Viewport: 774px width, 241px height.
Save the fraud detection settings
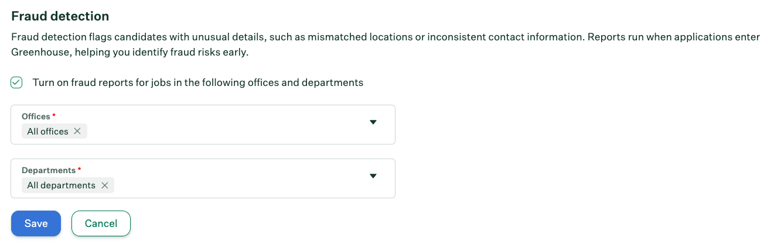click(x=36, y=223)
